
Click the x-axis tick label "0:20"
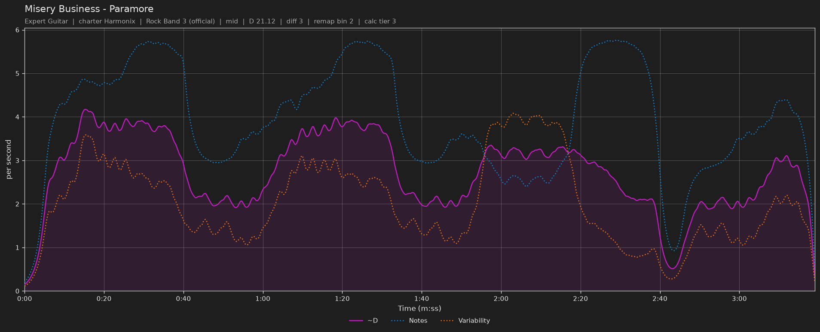tap(104, 298)
